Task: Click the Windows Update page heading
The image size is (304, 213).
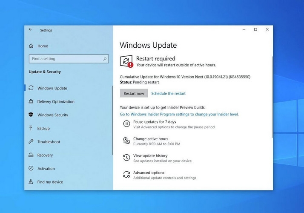Action: 148,45
